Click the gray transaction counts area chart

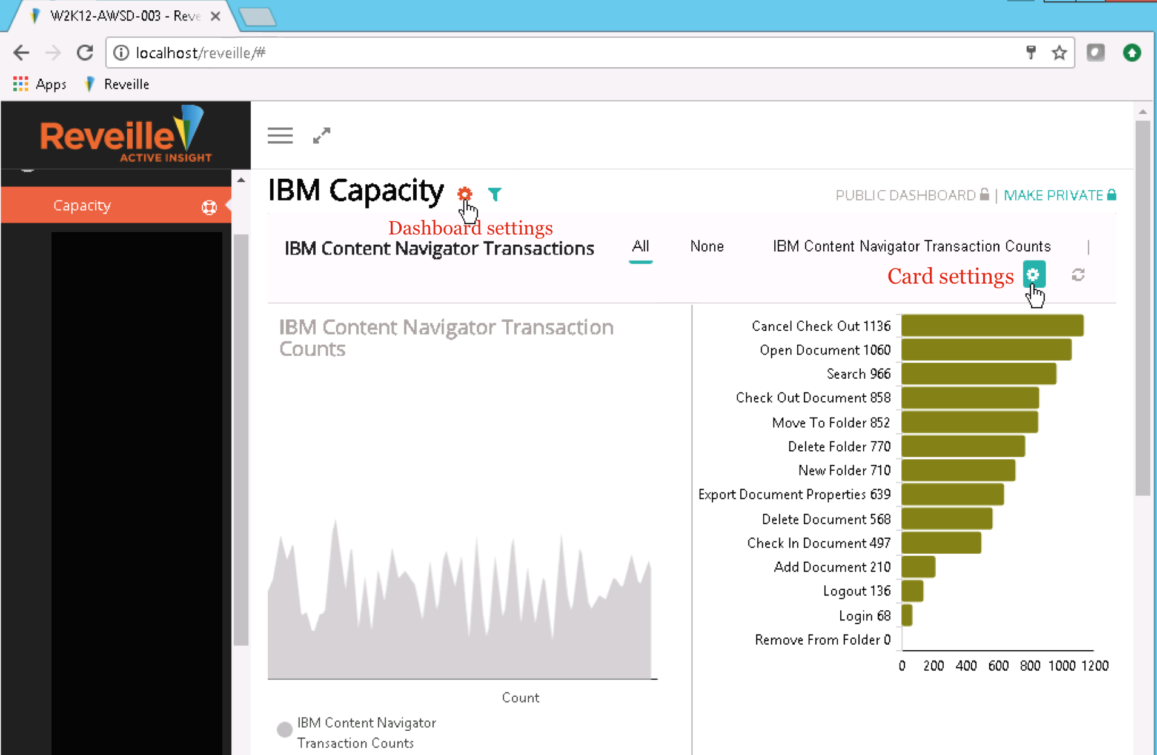[x=460, y=630]
